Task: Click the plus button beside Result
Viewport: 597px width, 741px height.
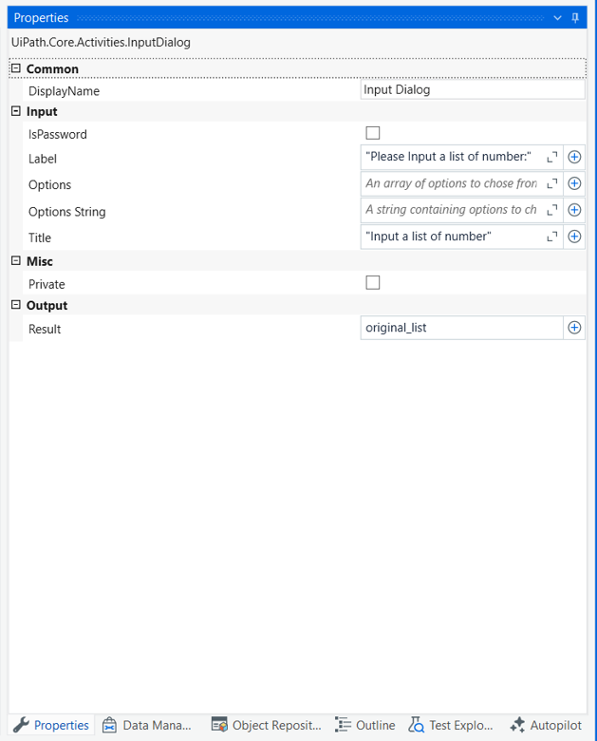Action: coord(574,328)
